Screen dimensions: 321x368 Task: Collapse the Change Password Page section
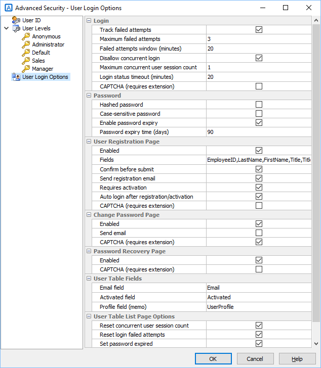[x=89, y=215]
